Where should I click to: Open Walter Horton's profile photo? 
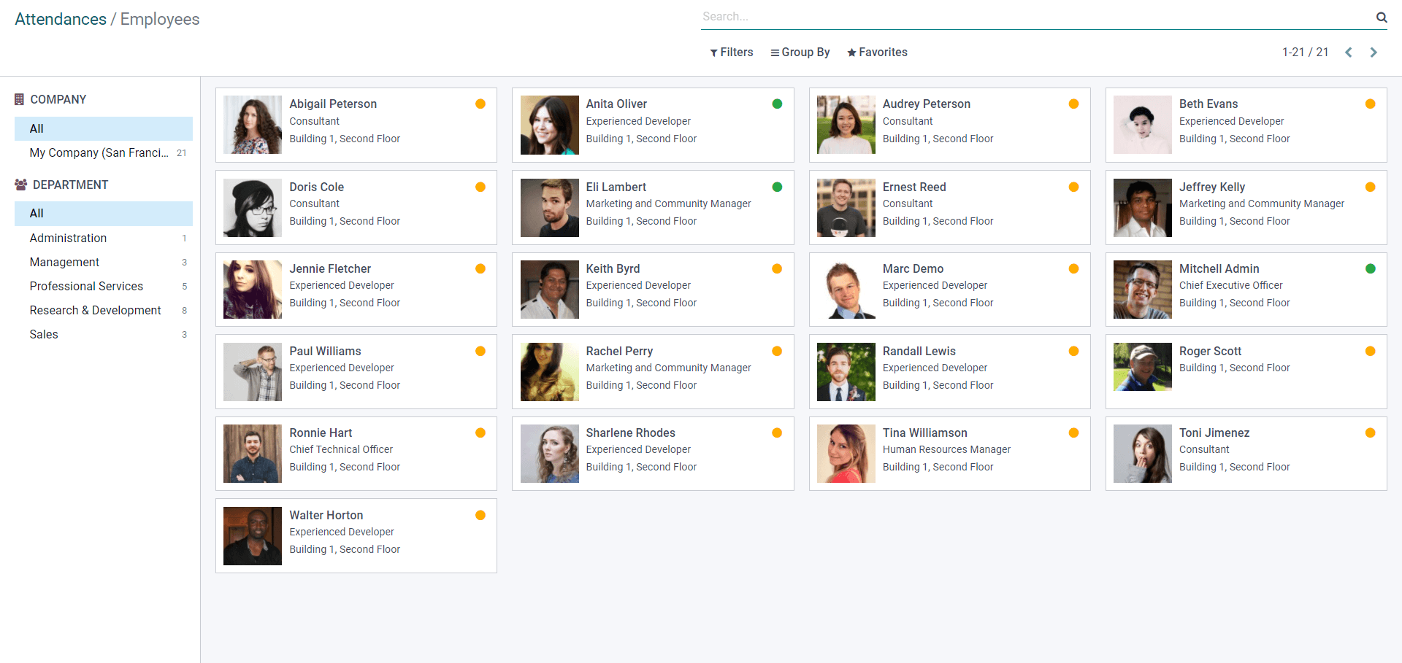[x=253, y=536]
